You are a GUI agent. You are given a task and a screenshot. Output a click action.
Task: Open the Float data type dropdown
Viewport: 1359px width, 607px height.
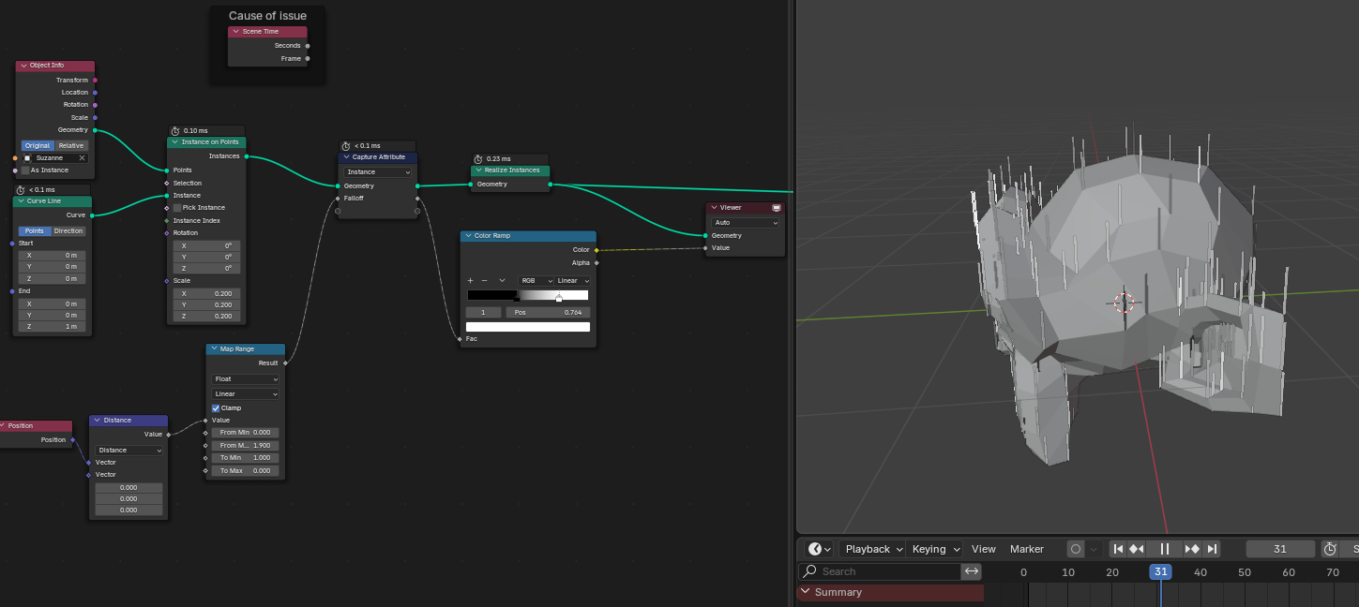[246, 379]
